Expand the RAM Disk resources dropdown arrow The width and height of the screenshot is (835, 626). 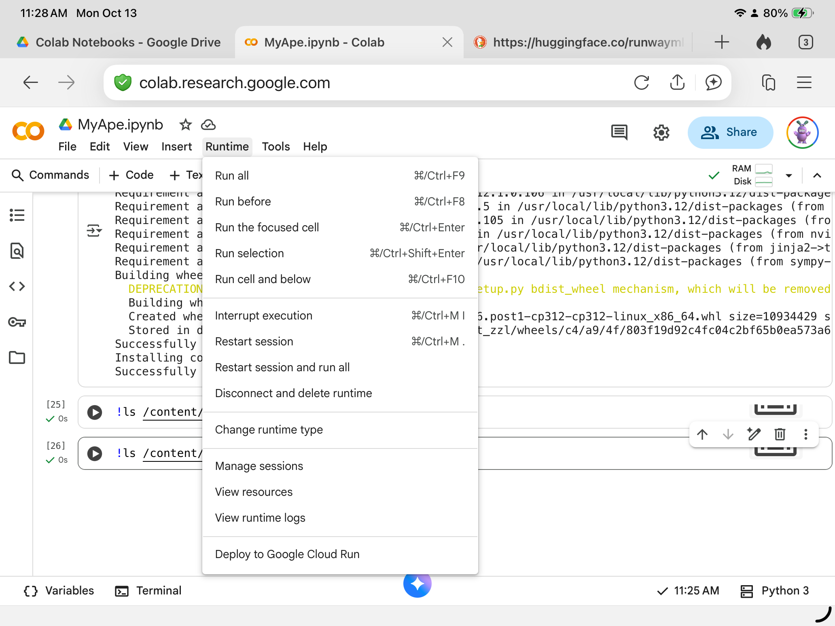788,176
